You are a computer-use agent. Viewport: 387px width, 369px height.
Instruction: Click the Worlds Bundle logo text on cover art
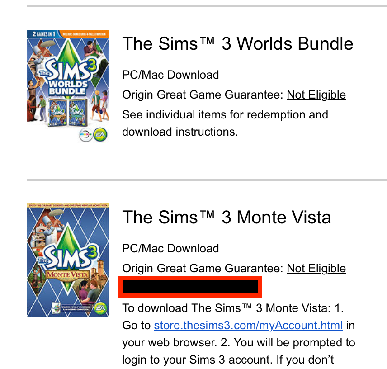coord(68,88)
